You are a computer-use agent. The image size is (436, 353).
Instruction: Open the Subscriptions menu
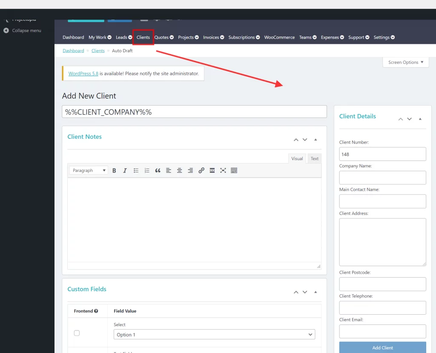click(x=244, y=37)
